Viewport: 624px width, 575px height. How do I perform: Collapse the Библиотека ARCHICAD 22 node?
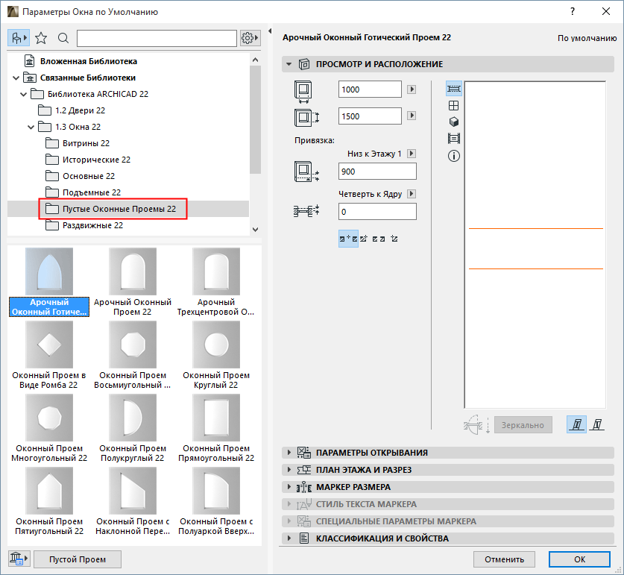(x=23, y=94)
